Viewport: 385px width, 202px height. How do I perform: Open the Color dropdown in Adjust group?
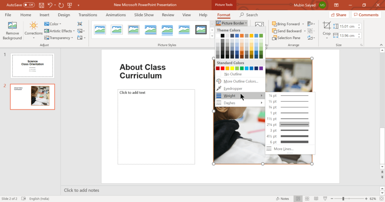click(54, 24)
